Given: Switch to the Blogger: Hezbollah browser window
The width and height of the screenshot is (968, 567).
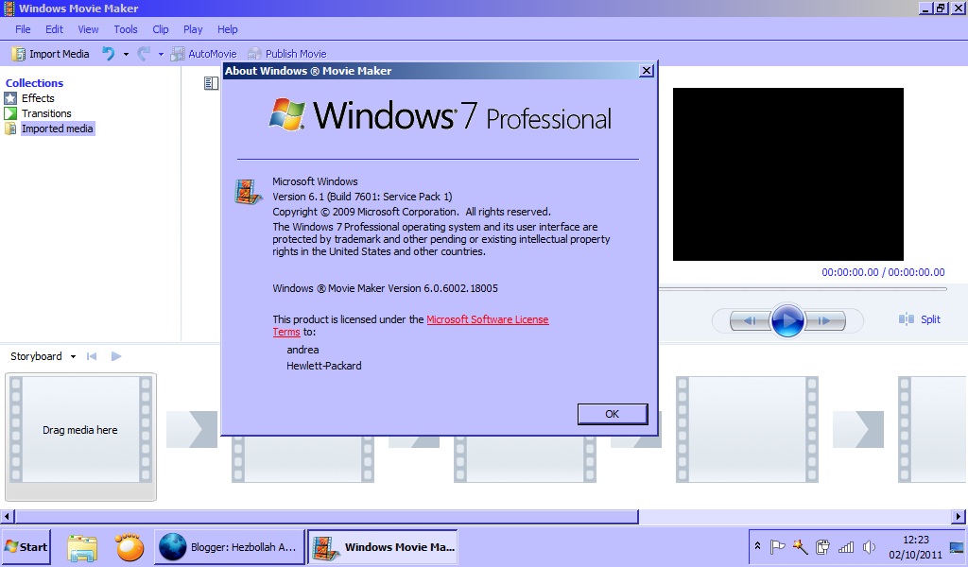Looking at the screenshot, I should click(229, 546).
